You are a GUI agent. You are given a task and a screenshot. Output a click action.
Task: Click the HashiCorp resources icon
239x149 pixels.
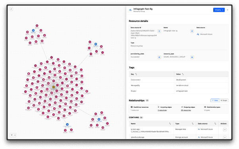point(132,107)
